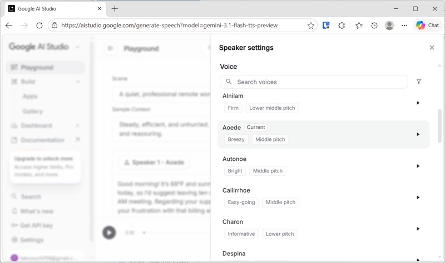The width and height of the screenshot is (445, 263).
Task: Play preview of Autonoe voice
Action: pos(418,166)
